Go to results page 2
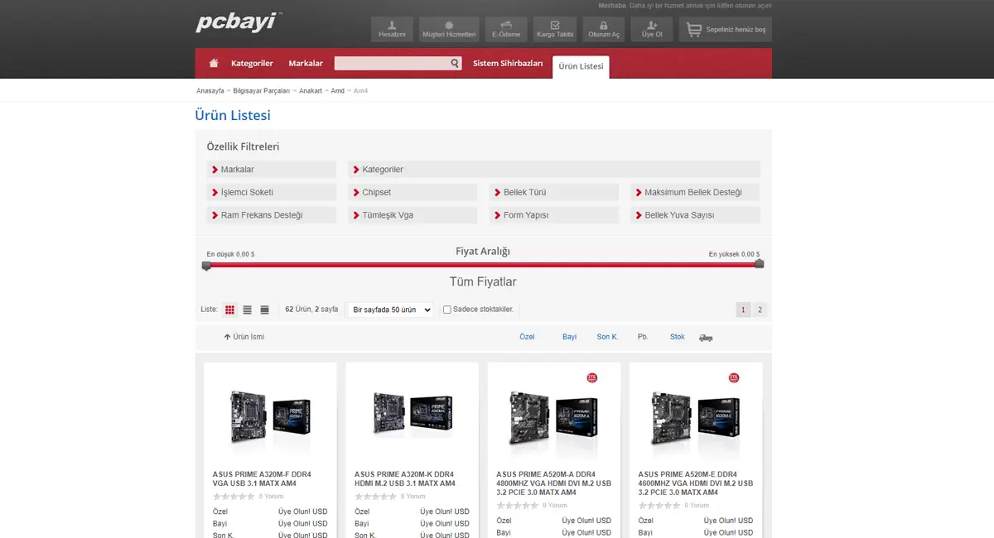994x538 pixels. 760,310
